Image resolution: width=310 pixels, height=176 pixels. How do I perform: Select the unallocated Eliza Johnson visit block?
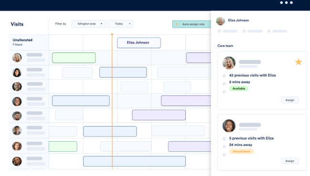click(139, 42)
